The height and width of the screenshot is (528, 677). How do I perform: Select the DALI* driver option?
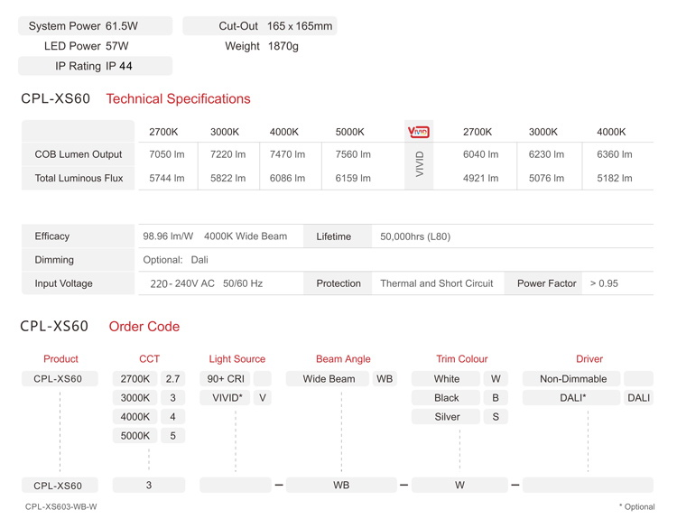click(571, 398)
